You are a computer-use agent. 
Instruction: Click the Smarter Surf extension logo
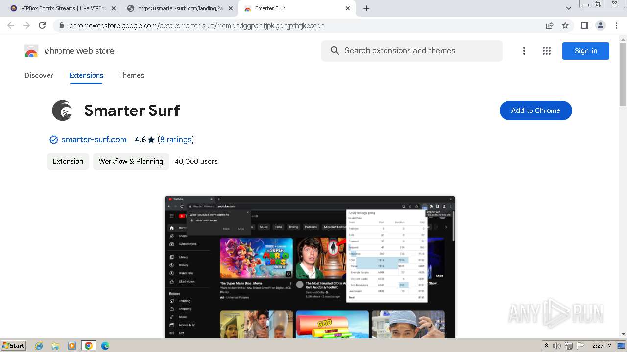point(62,110)
